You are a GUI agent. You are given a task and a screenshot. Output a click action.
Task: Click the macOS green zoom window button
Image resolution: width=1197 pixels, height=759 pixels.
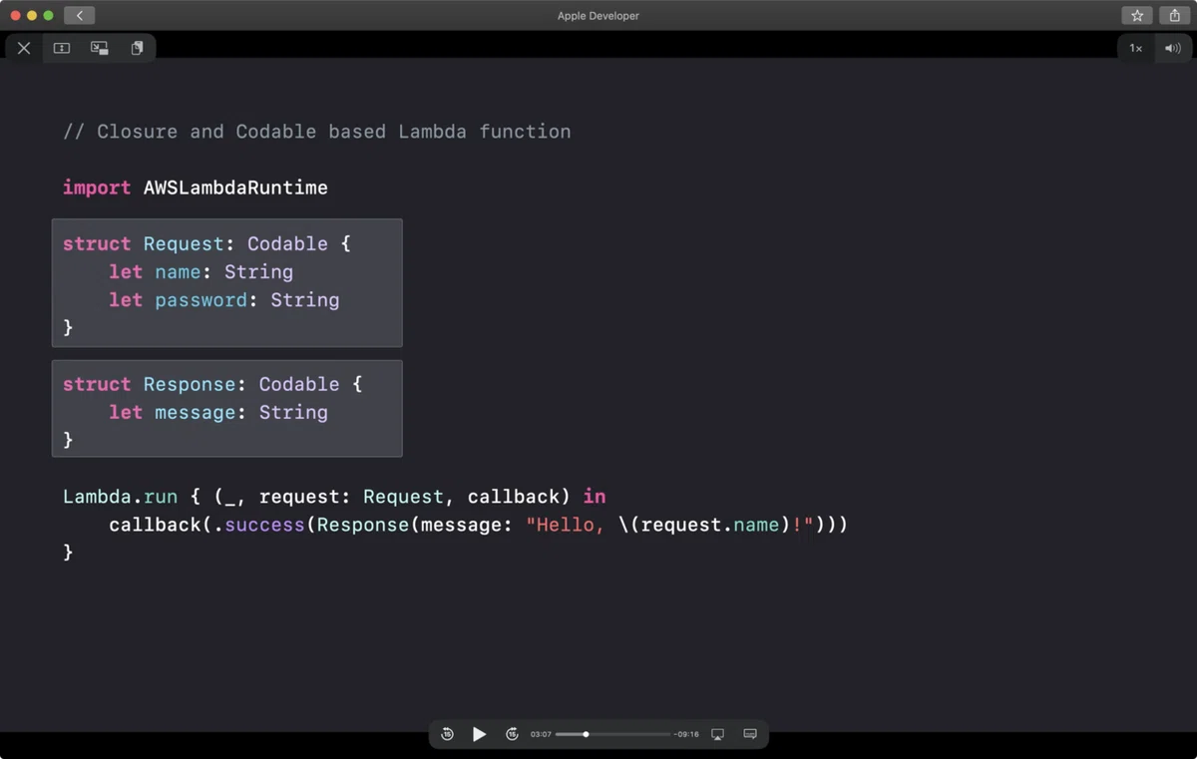click(48, 16)
